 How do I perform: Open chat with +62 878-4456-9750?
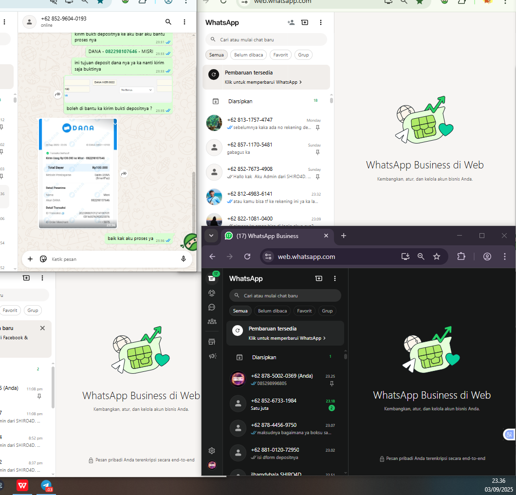285,428
